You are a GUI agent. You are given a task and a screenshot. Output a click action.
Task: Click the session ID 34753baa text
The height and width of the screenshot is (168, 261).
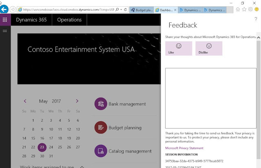194,161
